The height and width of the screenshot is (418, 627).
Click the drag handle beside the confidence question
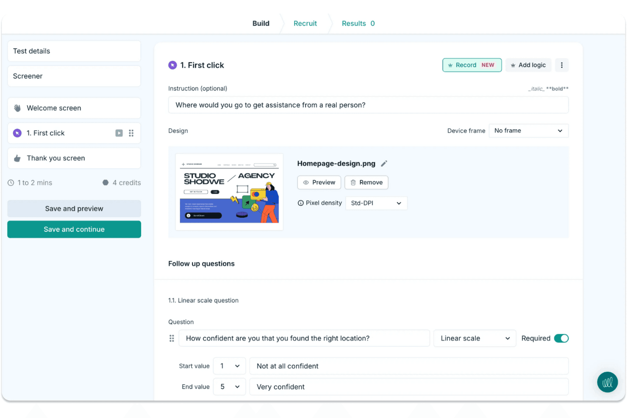click(172, 338)
